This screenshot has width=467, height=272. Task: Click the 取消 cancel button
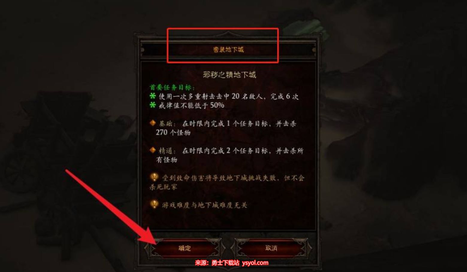pyautogui.click(x=271, y=248)
